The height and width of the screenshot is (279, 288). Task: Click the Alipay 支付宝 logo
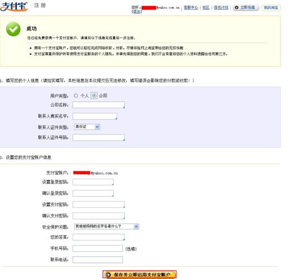14,6
